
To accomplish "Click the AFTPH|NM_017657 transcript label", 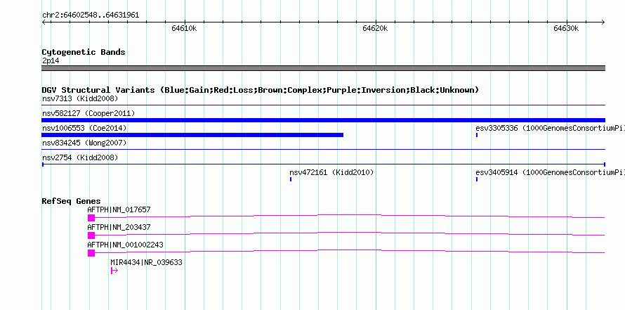I will coord(119,209).
